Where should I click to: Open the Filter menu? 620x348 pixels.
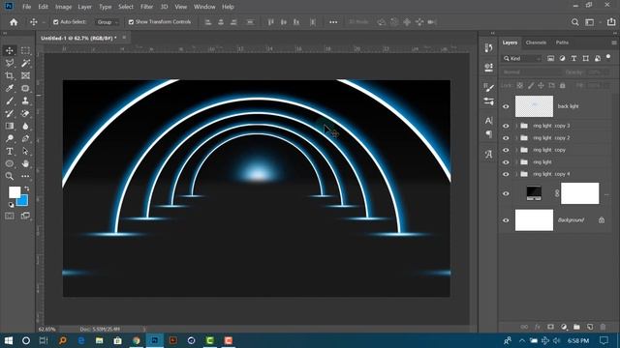coord(146,7)
